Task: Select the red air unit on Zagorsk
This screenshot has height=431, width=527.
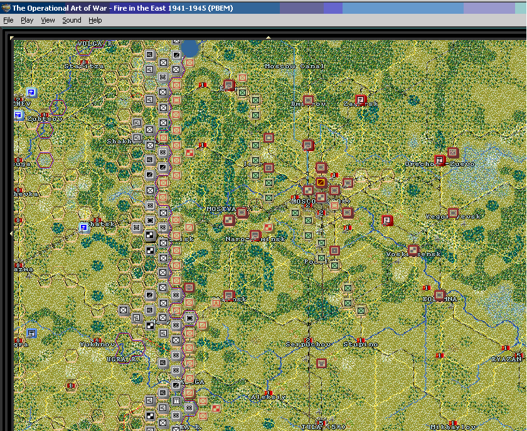Action: click(361, 100)
